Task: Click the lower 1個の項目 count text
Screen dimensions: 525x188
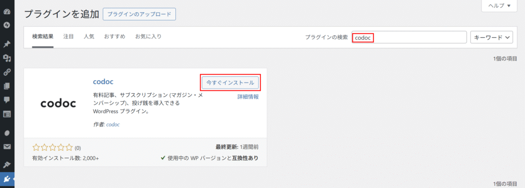Action: 505,184
